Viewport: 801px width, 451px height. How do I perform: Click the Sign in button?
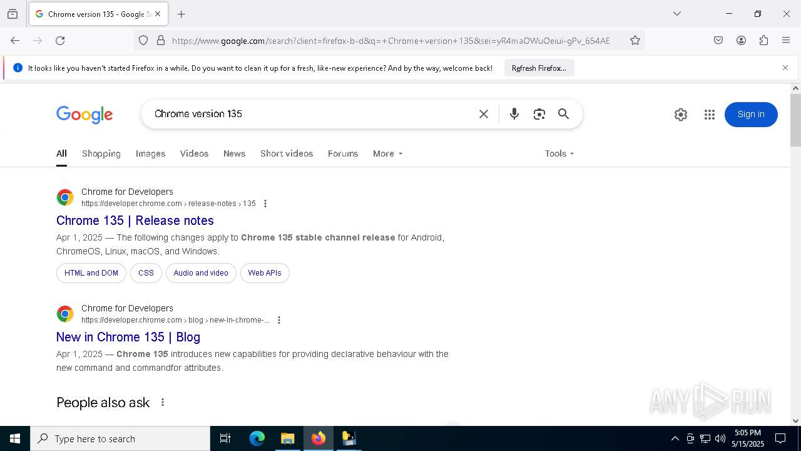[751, 114]
